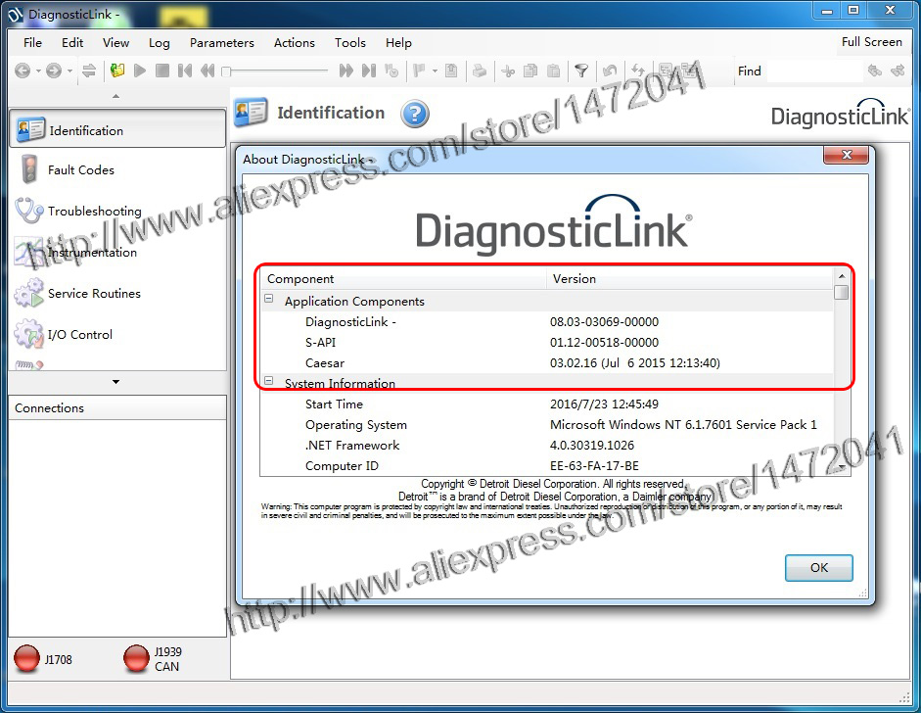The image size is (921, 713).
Task: Go to Service Routines
Action: point(94,294)
